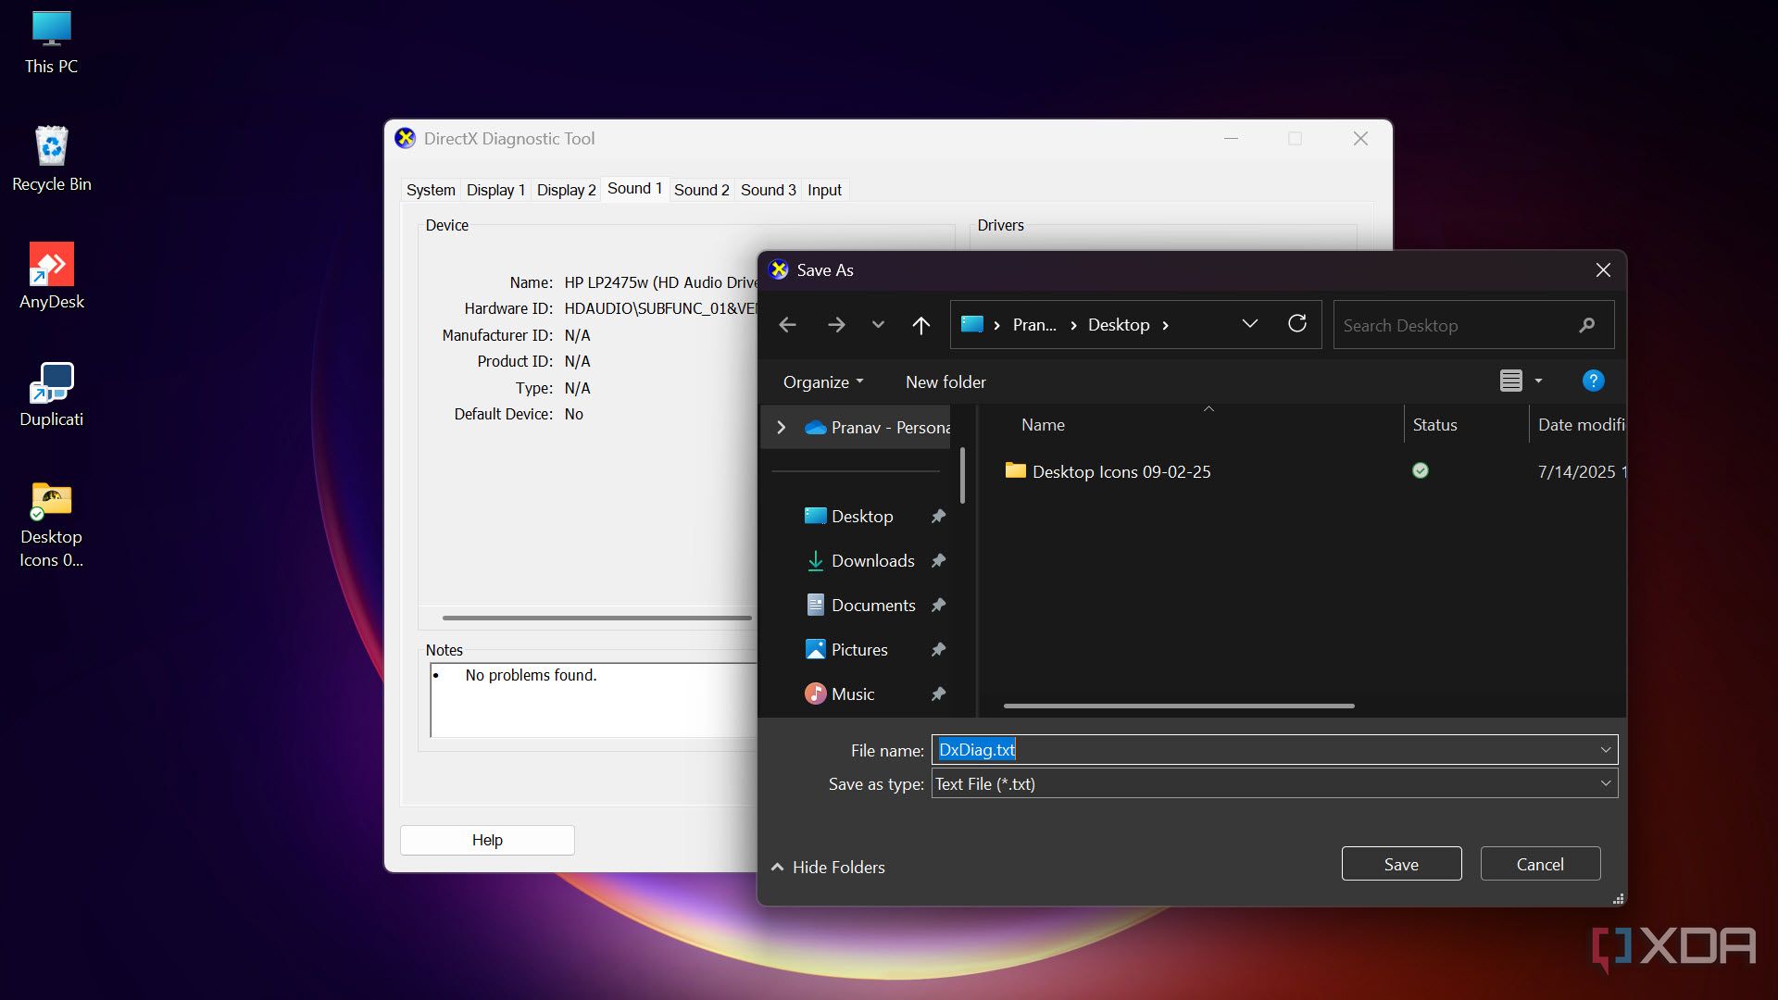Open the Organize menu
This screenshot has height=1000, width=1778.
(823, 381)
